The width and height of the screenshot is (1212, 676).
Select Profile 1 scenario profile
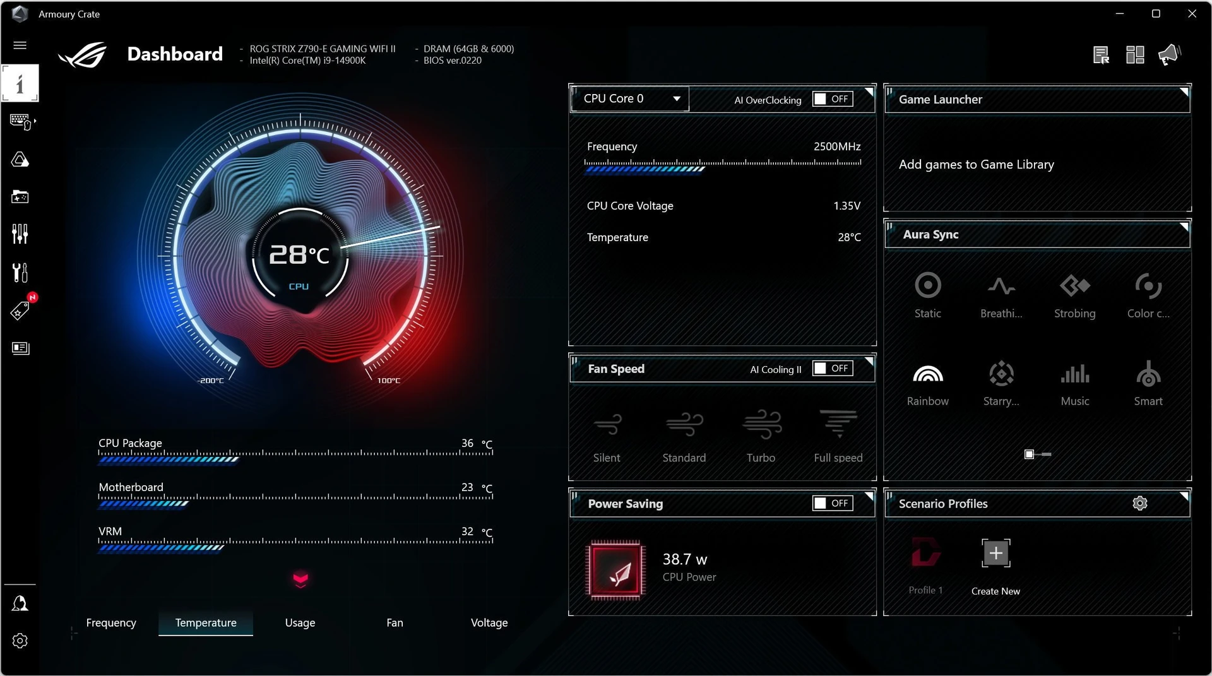[925, 567]
